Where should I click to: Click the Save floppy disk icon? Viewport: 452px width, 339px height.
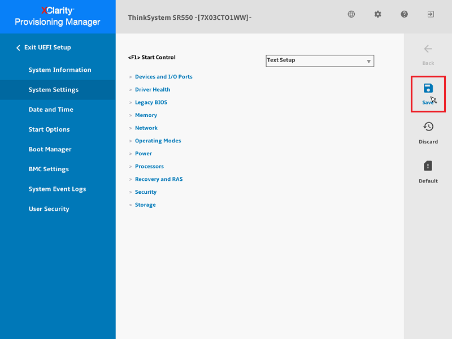click(428, 88)
